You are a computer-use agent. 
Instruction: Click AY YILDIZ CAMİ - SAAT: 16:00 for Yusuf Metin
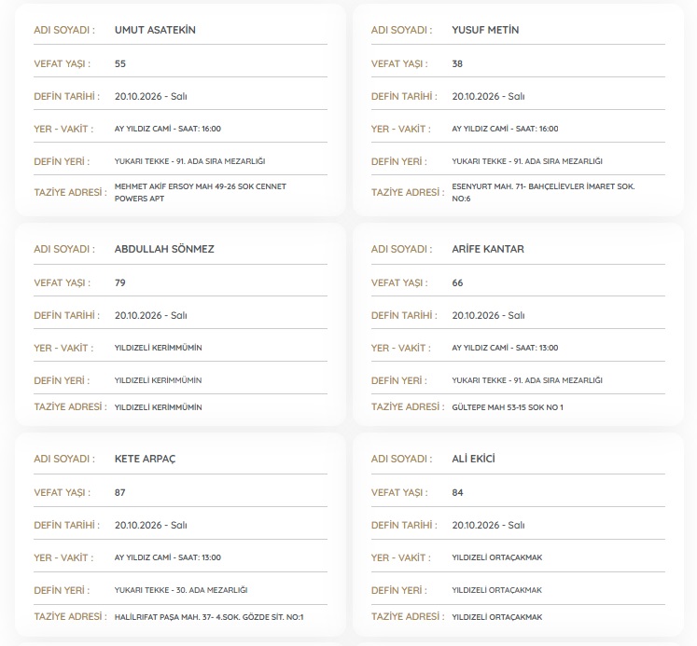pyautogui.click(x=505, y=129)
